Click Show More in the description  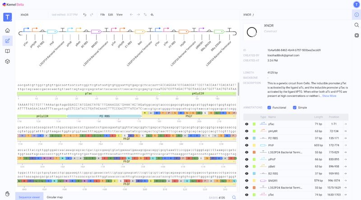[329, 96]
